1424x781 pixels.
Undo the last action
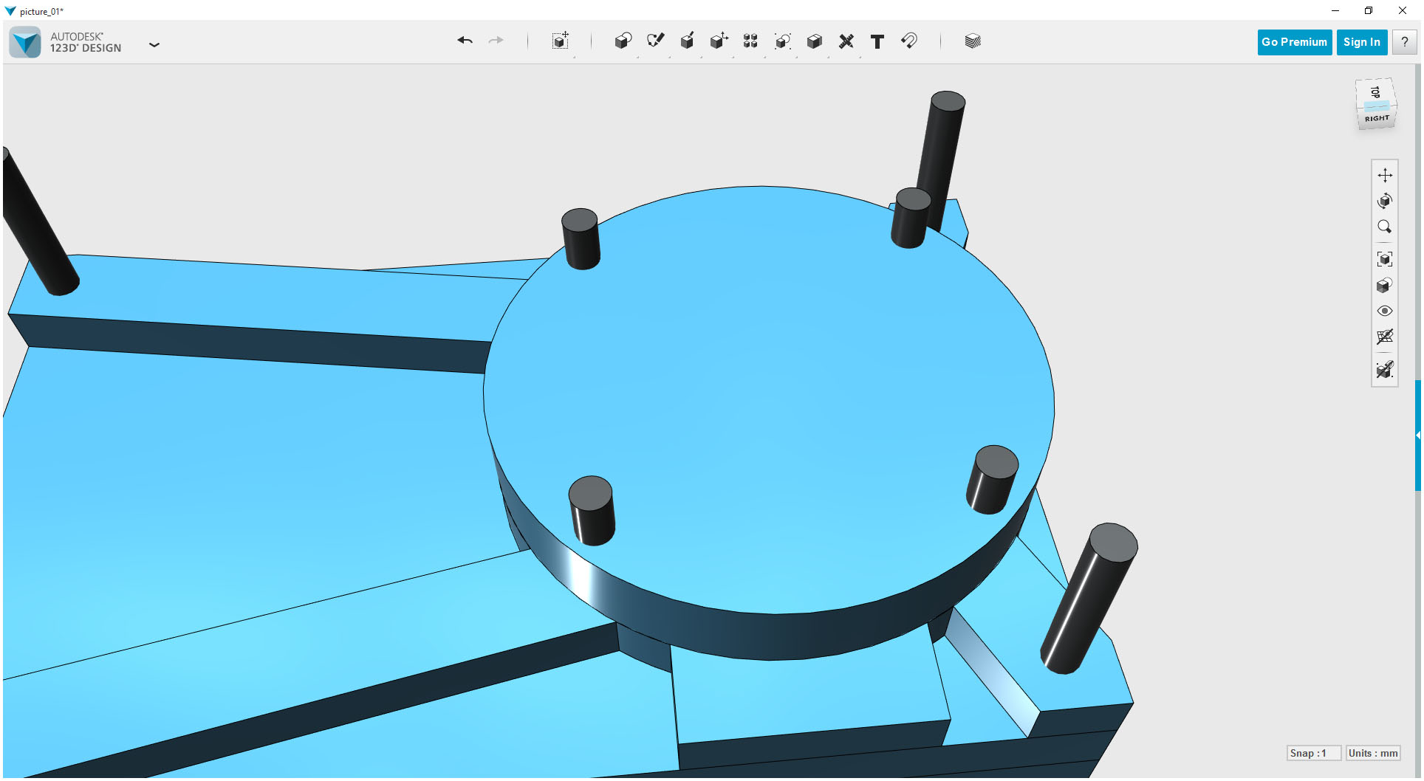(x=465, y=41)
